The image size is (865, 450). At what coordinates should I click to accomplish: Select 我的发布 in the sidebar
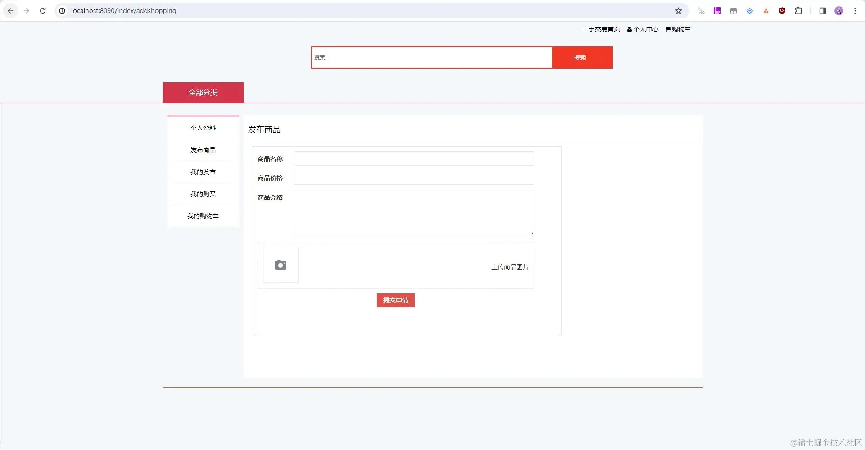tap(203, 172)
